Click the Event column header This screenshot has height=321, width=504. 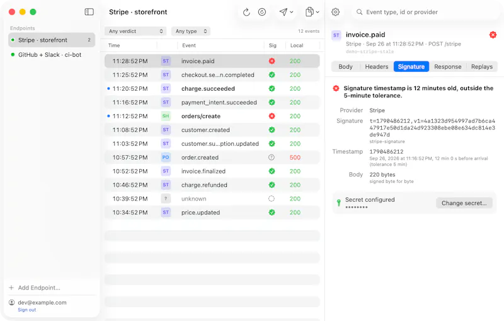coord(188,45)
